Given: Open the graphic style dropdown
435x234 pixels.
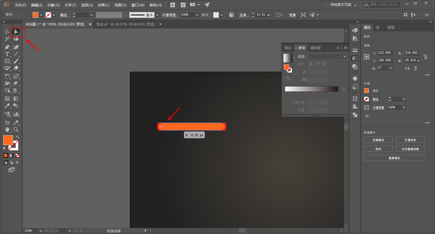Looking at the screenshot, I should click(222, 15).
